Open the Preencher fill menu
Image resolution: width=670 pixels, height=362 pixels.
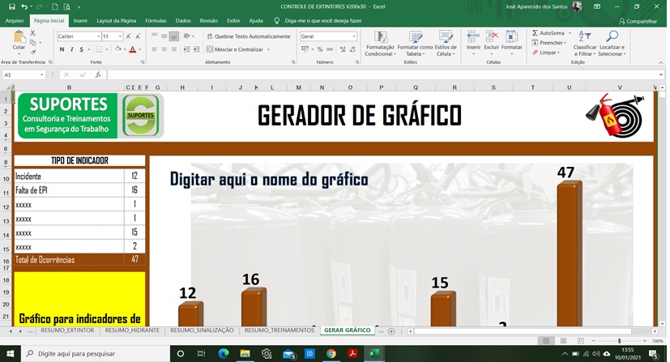(x=549, y=43)
